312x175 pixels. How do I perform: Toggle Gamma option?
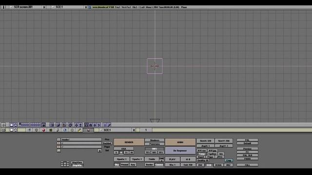159,165
